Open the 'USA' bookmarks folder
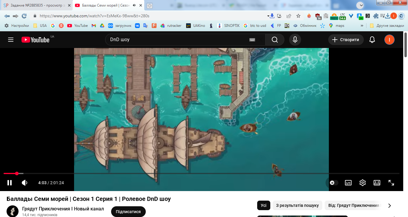 tap(40, 26)
